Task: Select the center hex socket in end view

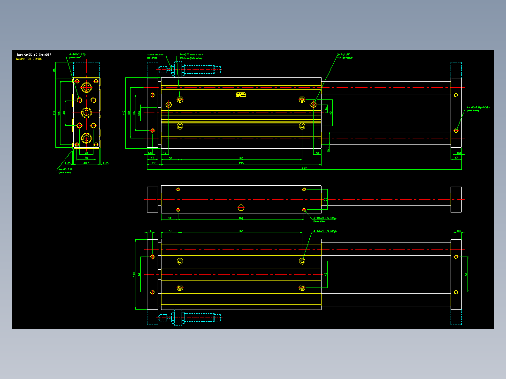Action: pos(86,113)
